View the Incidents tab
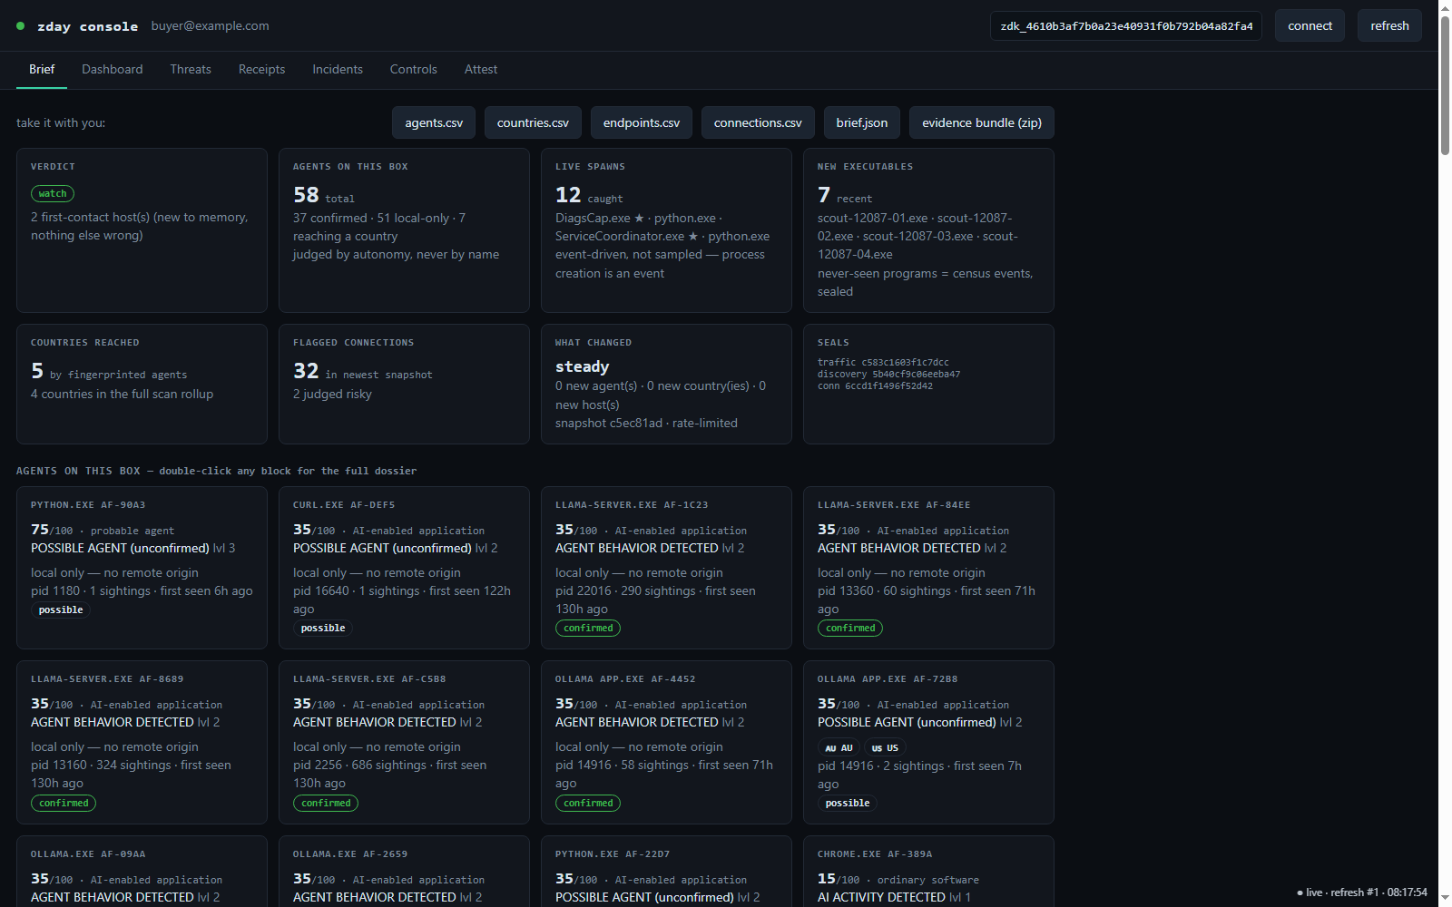The height and width of the screenshot is (907, 1452). pos(338,69)
